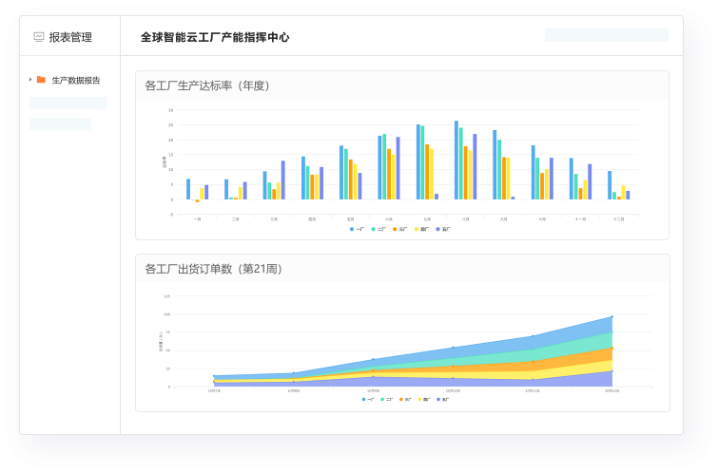Toggle 三厂 legend in the 达标率 bar chart
This screenshot has width=718, height=473.
click(x=399, y=229)
